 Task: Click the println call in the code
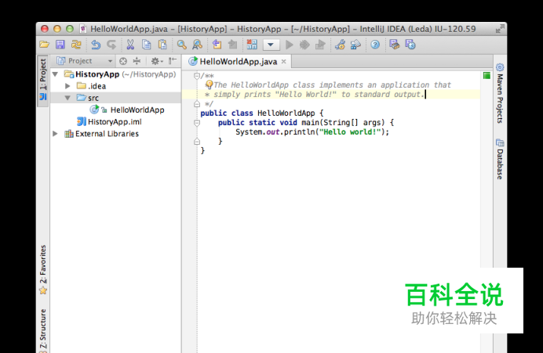pos(299,132)
